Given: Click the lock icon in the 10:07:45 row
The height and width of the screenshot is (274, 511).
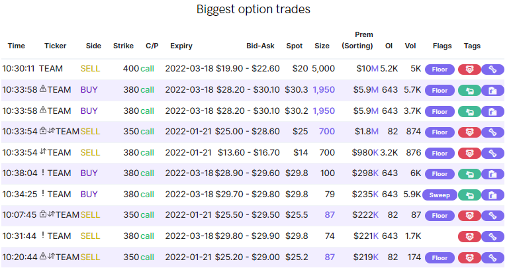Looking at the screenshot, I should coord(43,214).
